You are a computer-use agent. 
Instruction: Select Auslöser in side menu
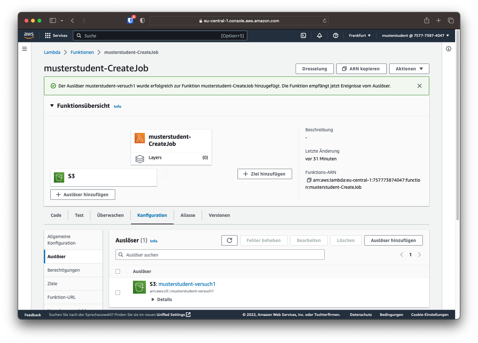[x=73, y=257]
